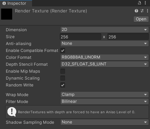150x129 pixels.
Task: Open the Render Texture component options menu
Action: tap(148, 11)
